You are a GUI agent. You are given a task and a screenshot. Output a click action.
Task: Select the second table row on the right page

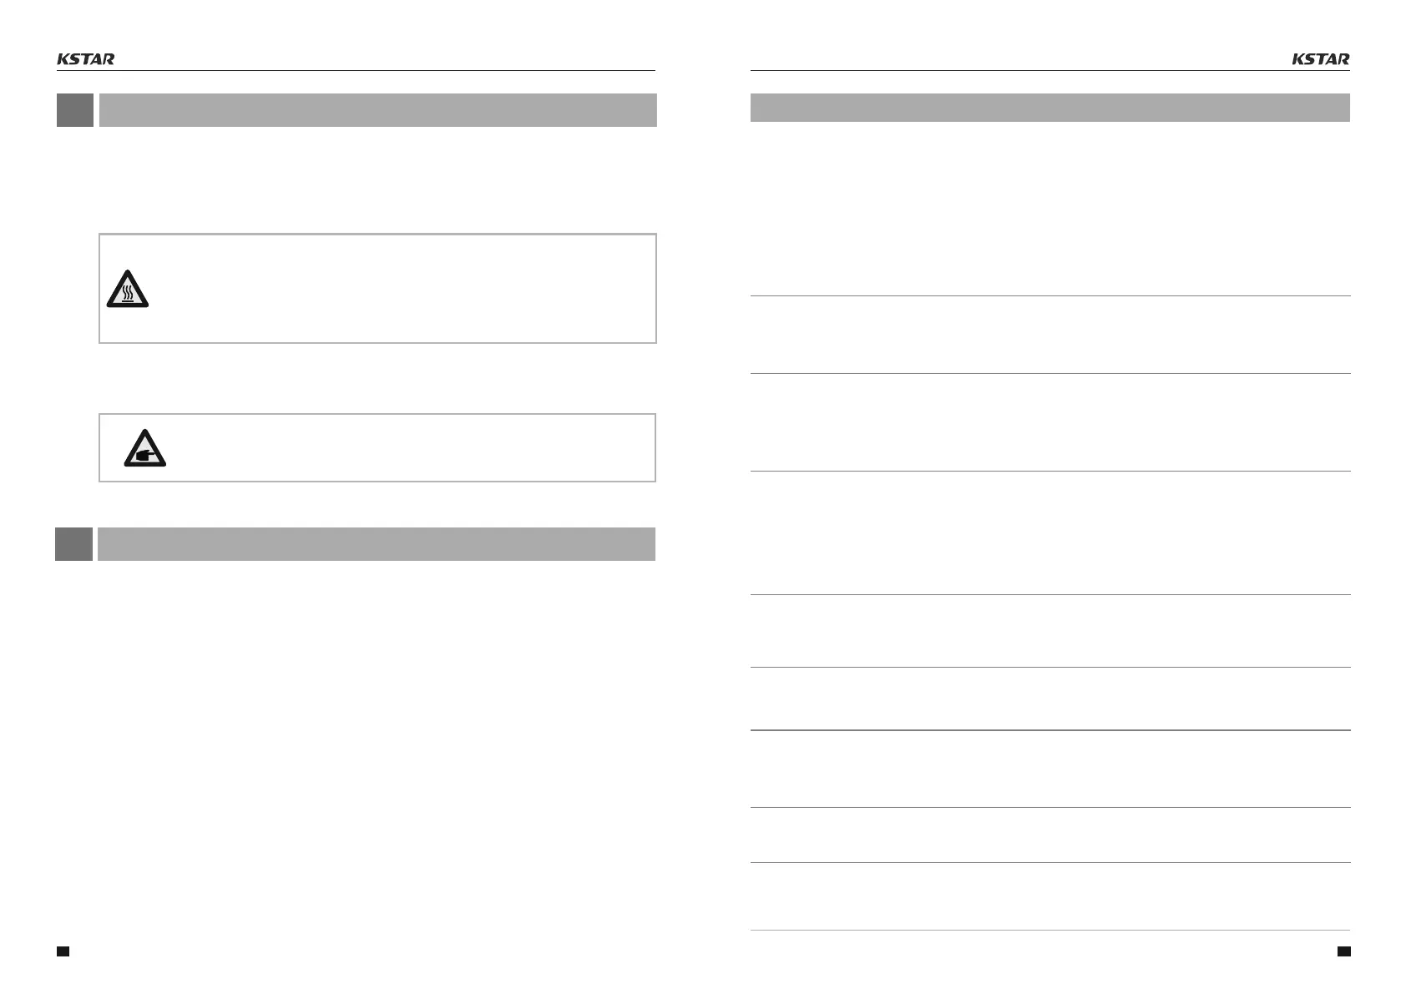[1050, 335]
